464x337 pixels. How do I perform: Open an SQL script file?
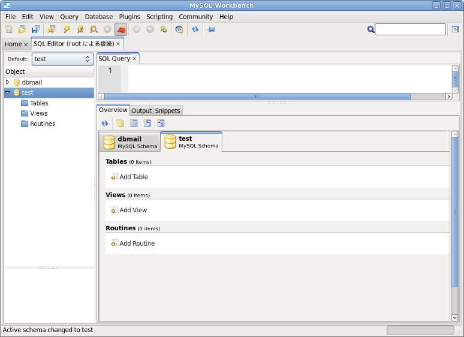pos(22,29)
